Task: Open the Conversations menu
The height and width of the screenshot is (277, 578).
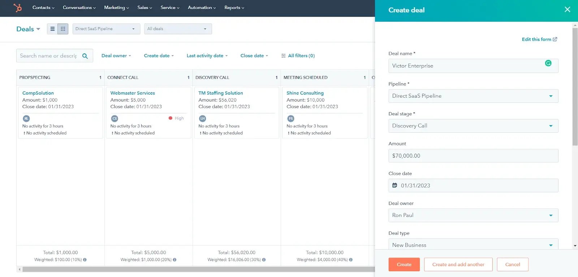Action: point(79,8)
